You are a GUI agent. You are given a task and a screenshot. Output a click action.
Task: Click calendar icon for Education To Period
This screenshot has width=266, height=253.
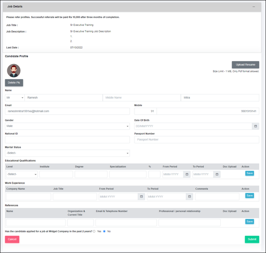tap(217, 174)
